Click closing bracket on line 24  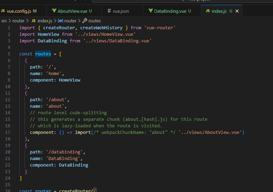21,178
